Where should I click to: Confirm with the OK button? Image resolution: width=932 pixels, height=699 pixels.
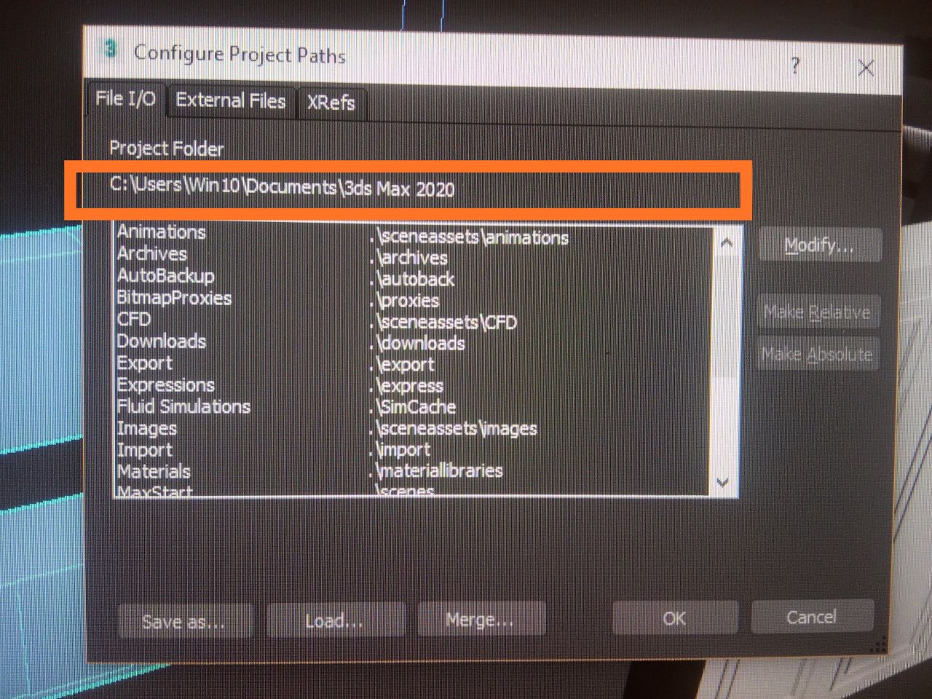pyautogui.click(x=674, y=618)
